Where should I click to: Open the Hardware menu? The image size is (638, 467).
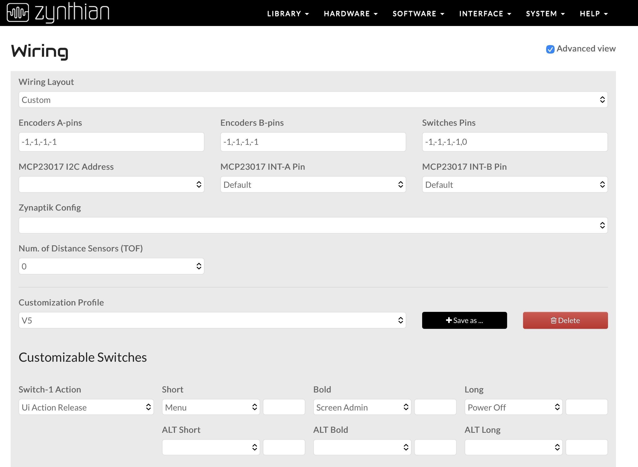350,14
